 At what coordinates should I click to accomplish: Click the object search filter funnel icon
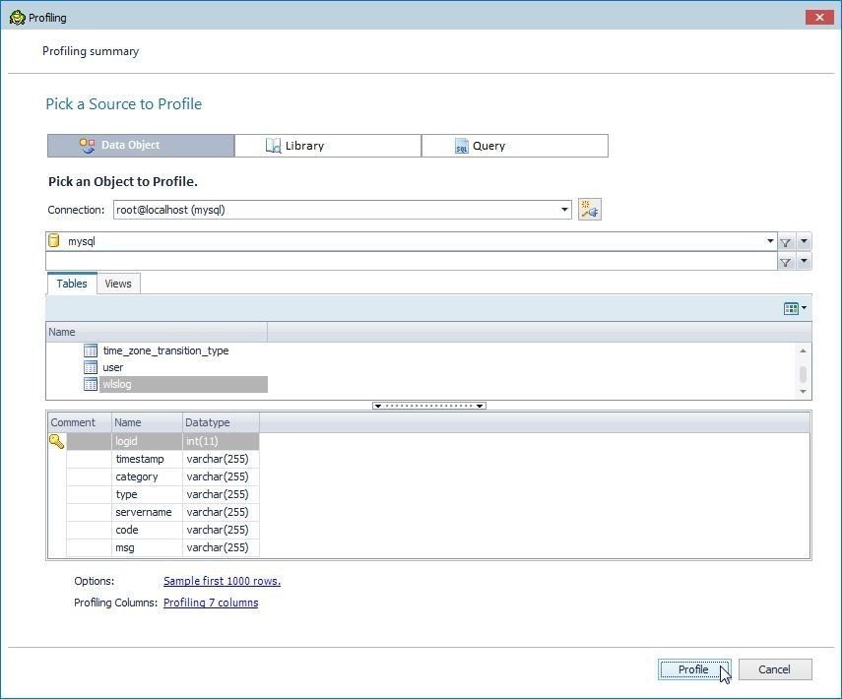click(x=785, y=262)
